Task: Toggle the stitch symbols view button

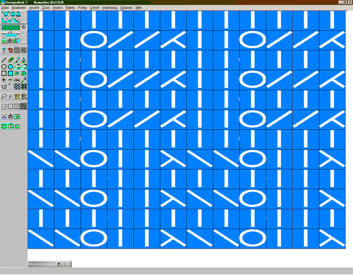Action: coord(24,106)
